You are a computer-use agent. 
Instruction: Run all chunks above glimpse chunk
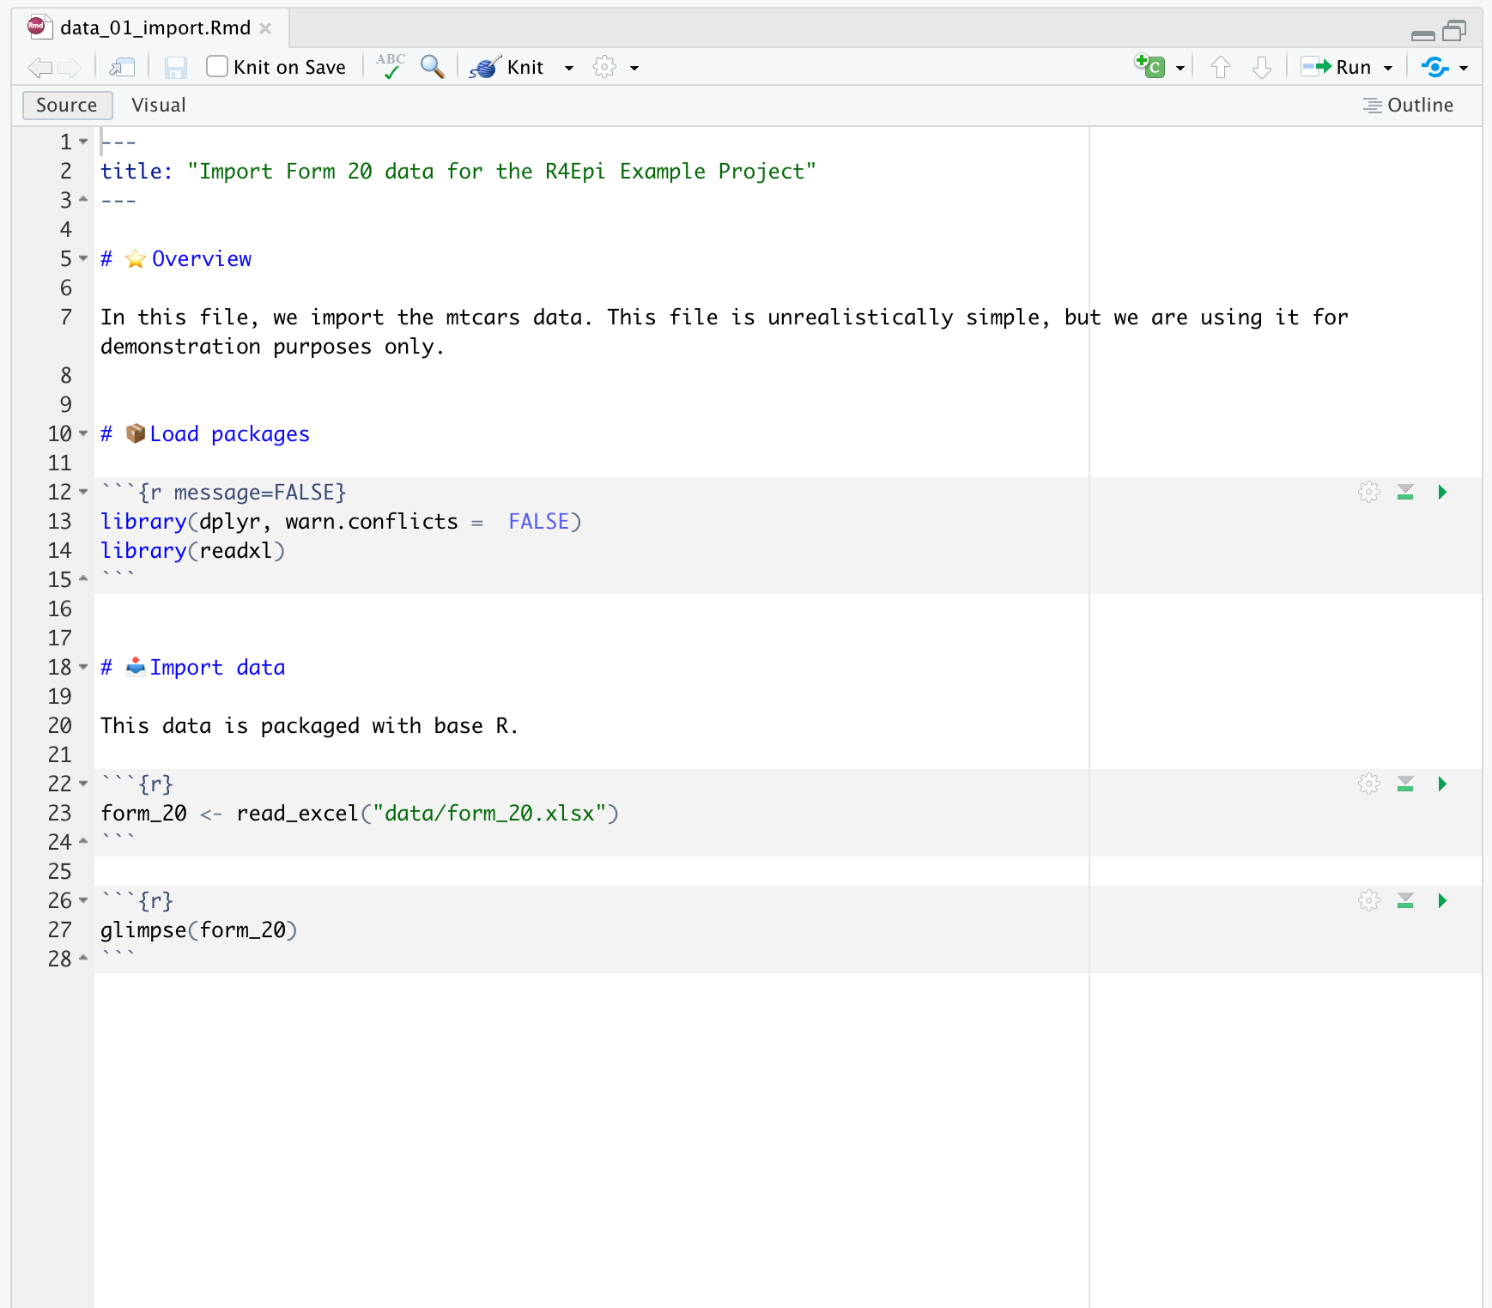coord(1405,900)
